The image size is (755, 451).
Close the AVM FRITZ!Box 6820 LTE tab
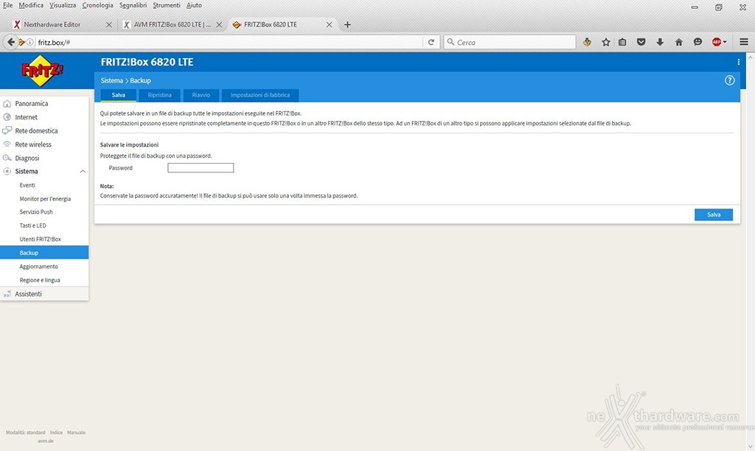[219, 24]
